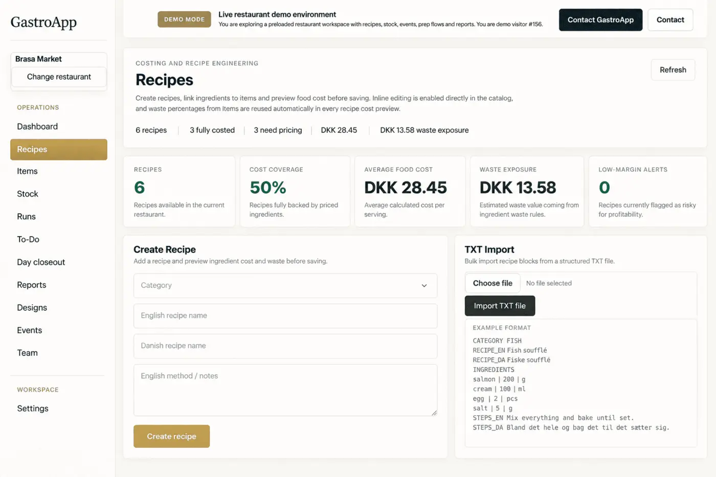This screenshot has height=477, width=716.
Task: Click the 'No file selected' label
Action: pyautogui.click(x=549, y=283)
